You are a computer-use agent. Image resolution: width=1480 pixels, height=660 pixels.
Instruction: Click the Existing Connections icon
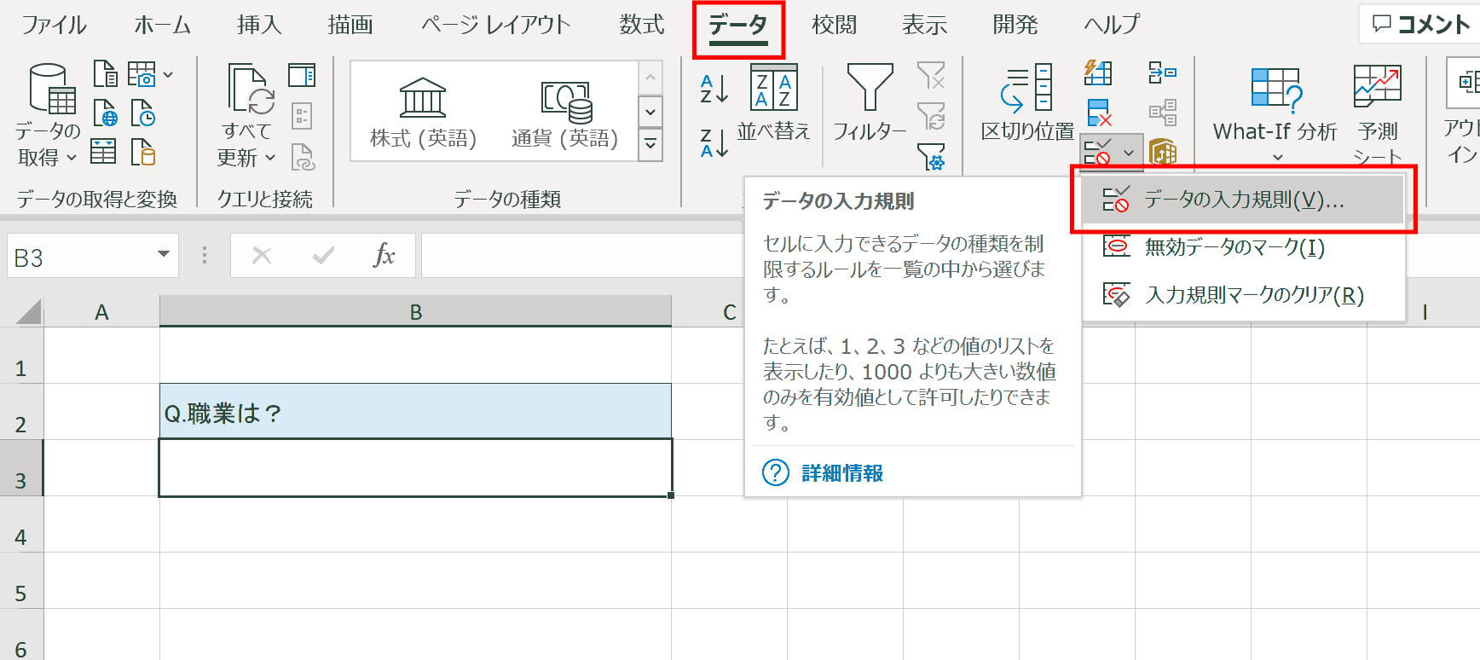point(142,152)
